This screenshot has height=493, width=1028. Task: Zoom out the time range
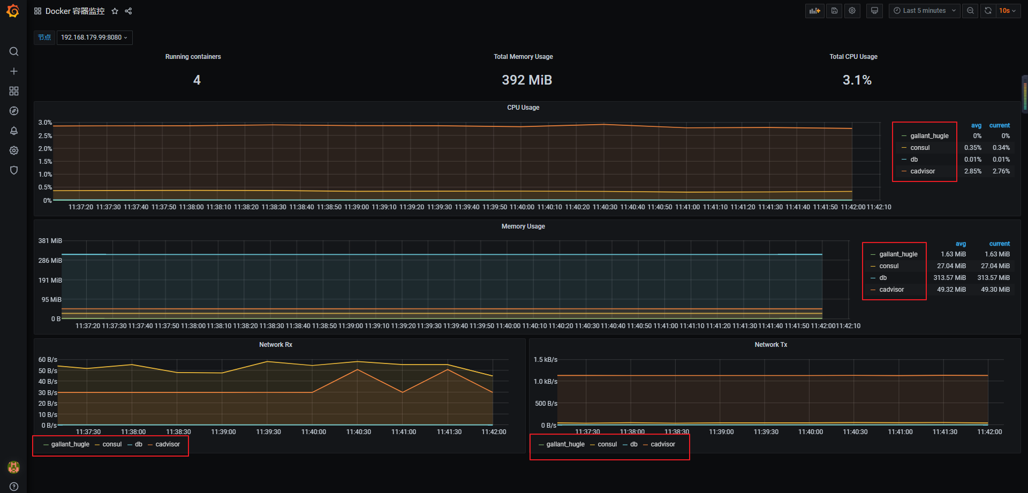point(970,11)
